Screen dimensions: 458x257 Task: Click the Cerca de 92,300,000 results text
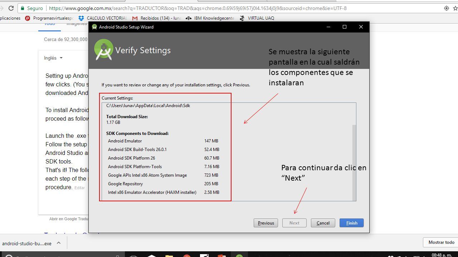(66, 40)
